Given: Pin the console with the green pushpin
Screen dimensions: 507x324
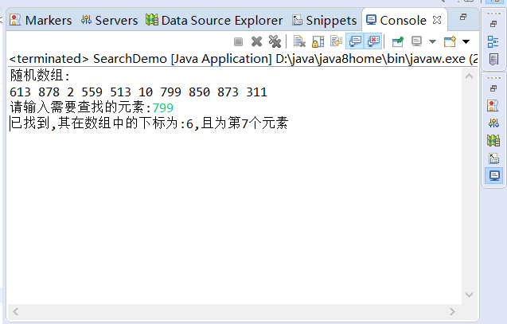Looking at the screenshot, I should click(x=398, y=41).
